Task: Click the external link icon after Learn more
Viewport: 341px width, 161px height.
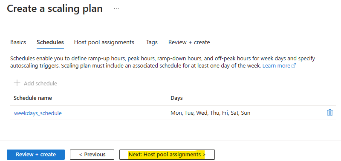Action: (x=294, y=66)
